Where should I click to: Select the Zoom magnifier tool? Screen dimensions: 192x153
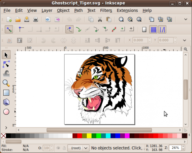[x=6, y=83]
